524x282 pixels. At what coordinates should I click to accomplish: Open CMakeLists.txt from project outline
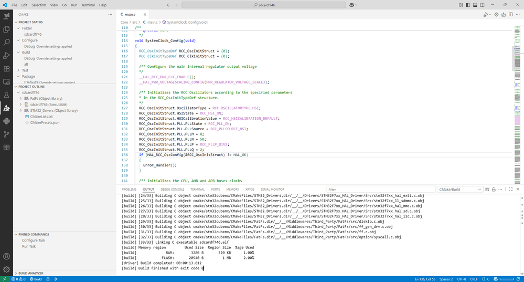[41, 117]
